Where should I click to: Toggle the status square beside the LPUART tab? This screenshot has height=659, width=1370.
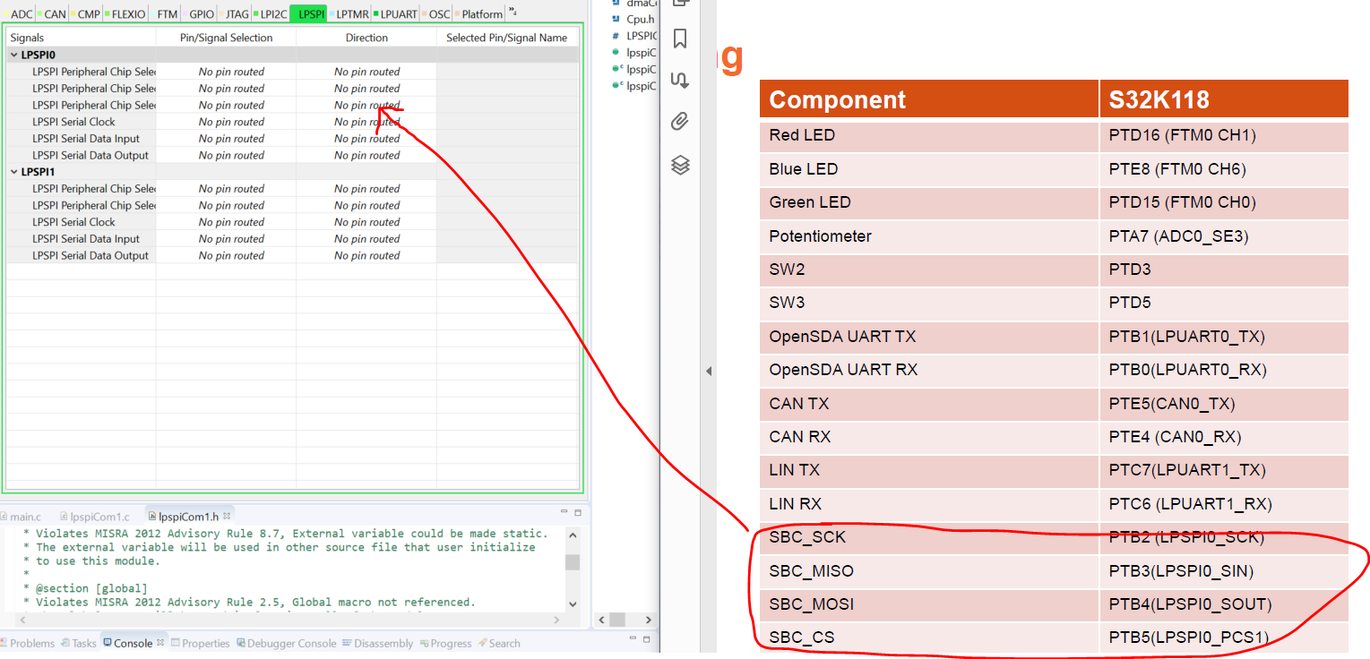(x=376, y=13)
